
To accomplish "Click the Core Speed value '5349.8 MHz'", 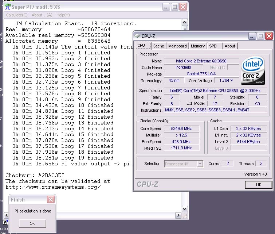I will pyautogui.click(x=181, y=128).
